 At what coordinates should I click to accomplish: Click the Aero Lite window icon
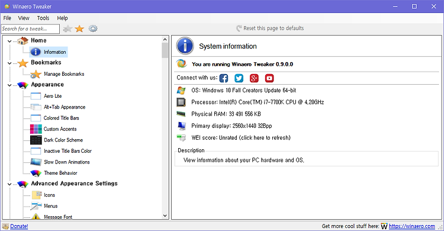point(36,96)
